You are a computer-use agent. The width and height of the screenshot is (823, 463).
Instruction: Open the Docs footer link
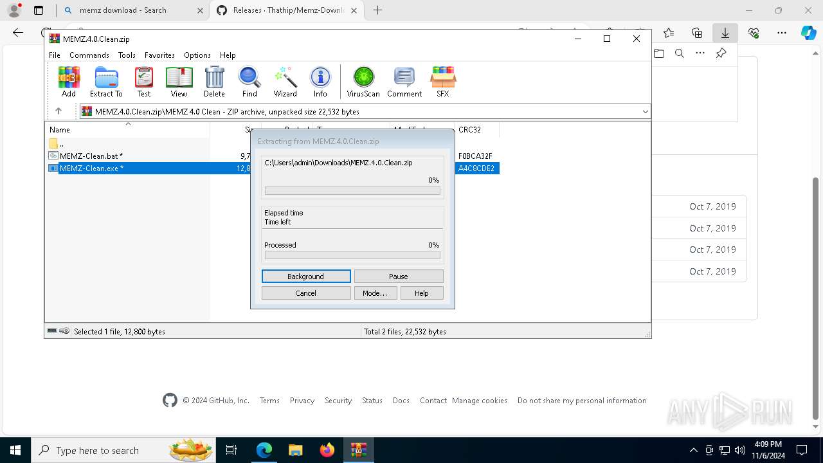pyautogui.click(x=401, y=401)
